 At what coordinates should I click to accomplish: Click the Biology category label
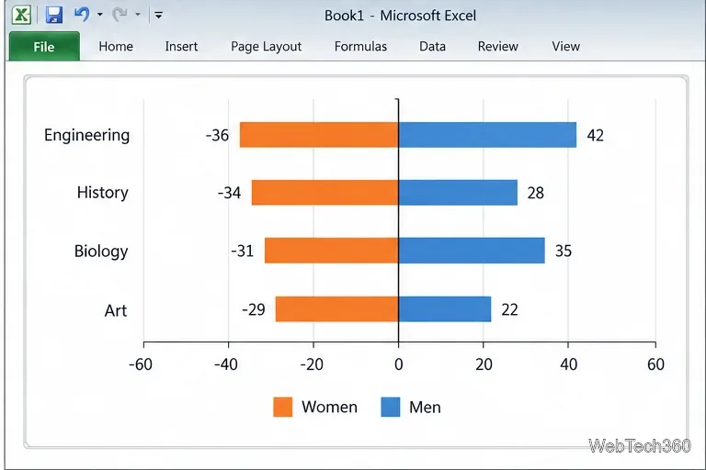click(101, 252)
